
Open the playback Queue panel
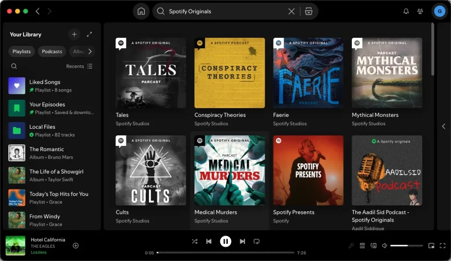coord(362,246)
